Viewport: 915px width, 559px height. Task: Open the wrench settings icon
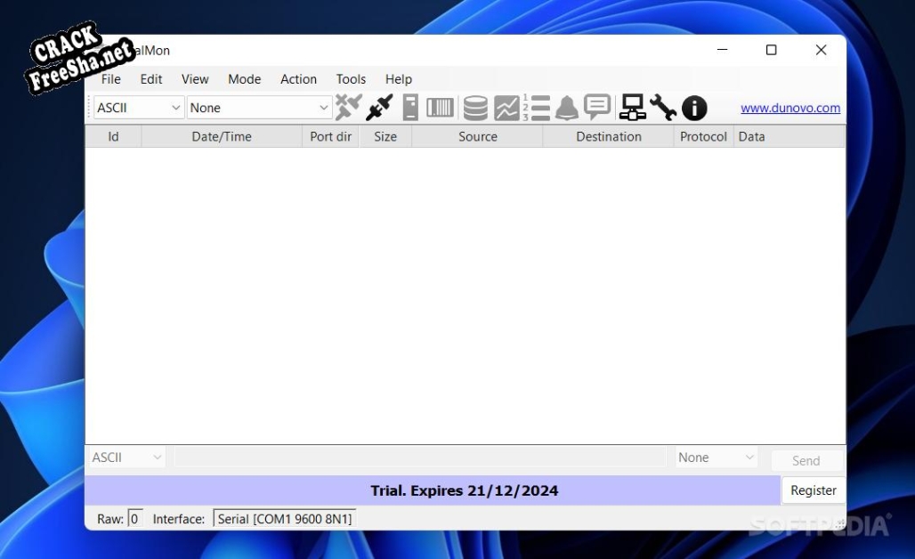[663, 108]
